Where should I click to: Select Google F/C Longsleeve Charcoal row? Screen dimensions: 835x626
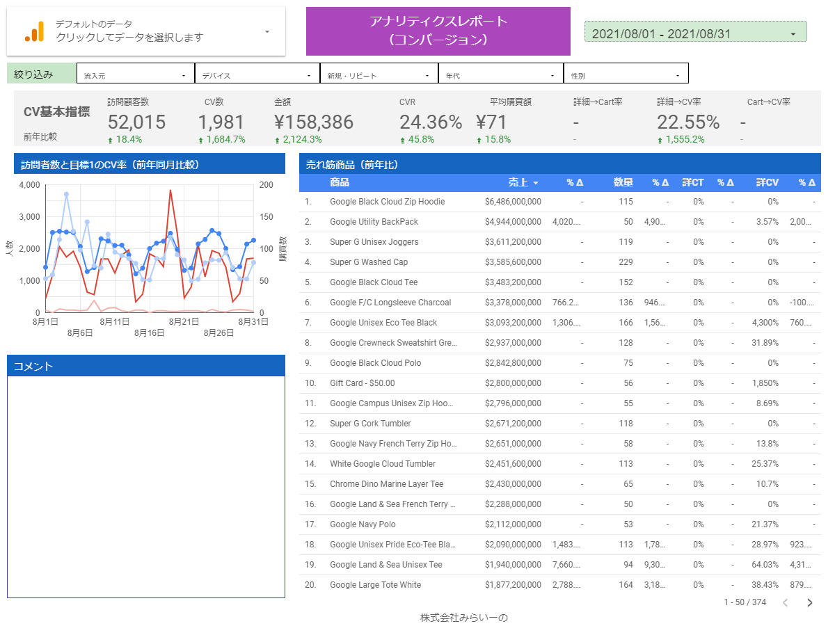click(560, 303)
